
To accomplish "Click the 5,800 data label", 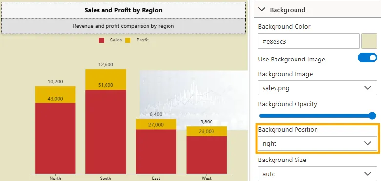I will click(207, 122).
